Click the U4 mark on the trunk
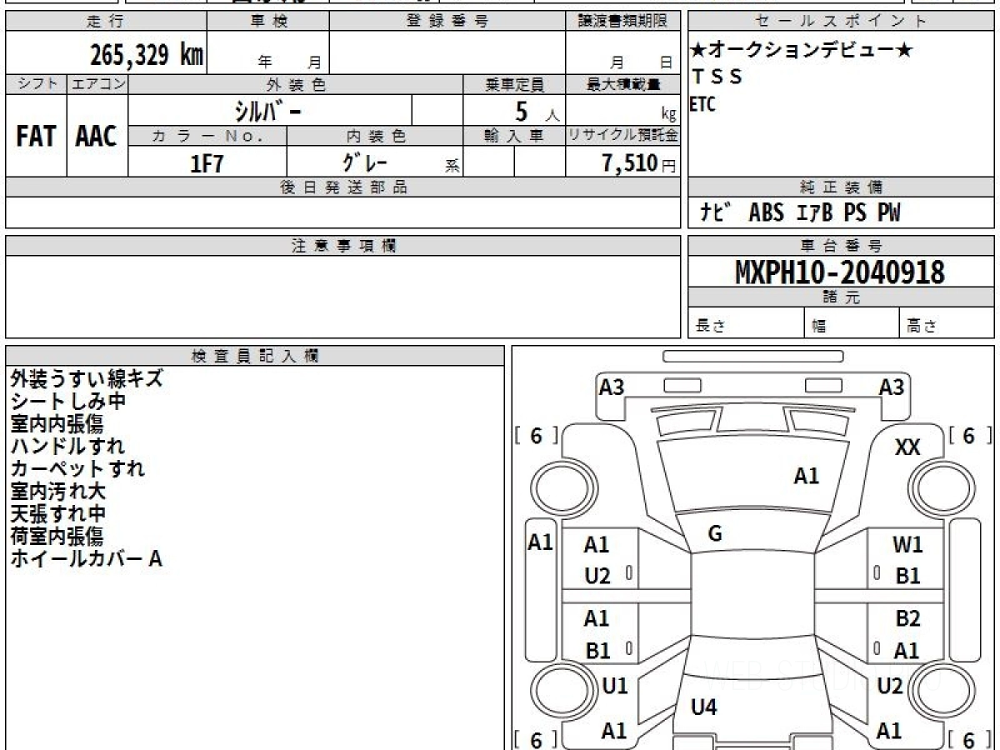The height and width of the screenshot is (750, 1000). pos(704,707)
